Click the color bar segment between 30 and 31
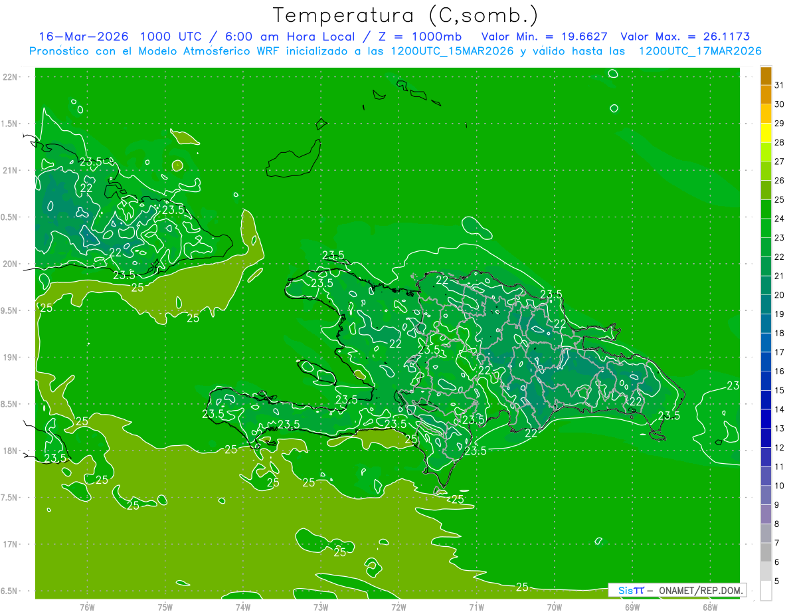 coord(766,94)
